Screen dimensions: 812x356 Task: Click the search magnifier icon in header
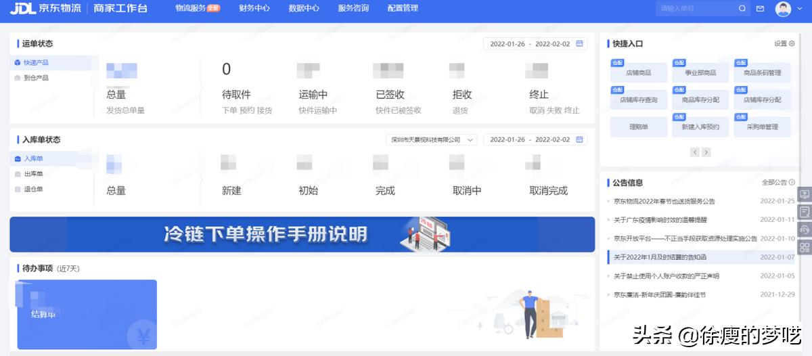click(742, 9)
